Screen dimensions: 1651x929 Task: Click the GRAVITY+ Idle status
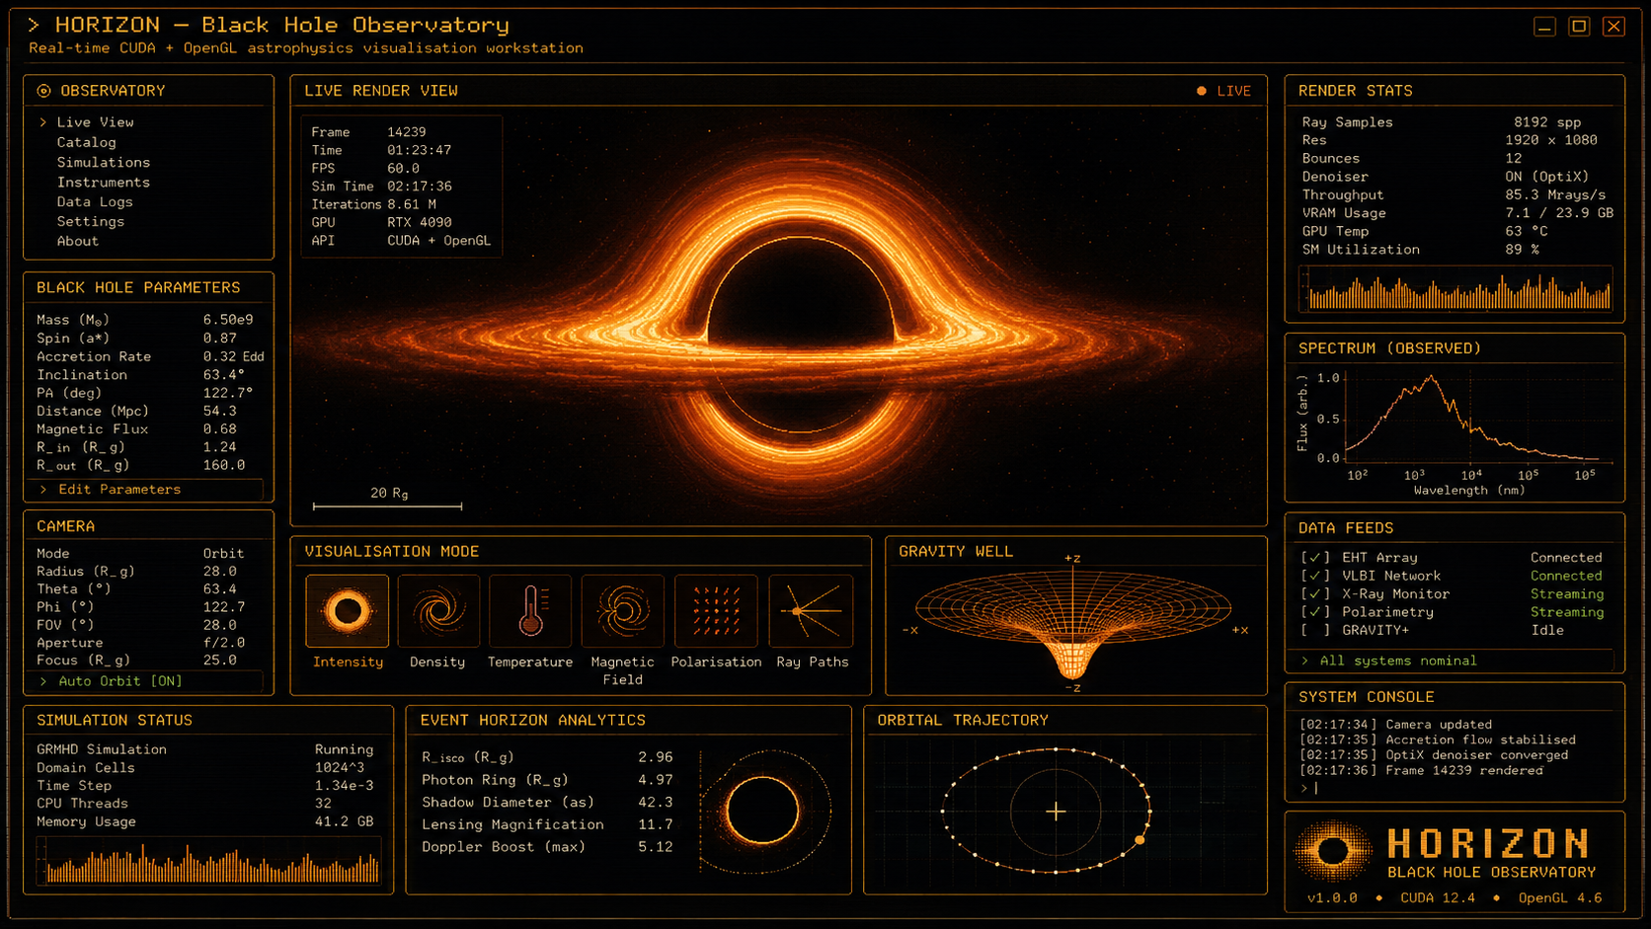1547,630
